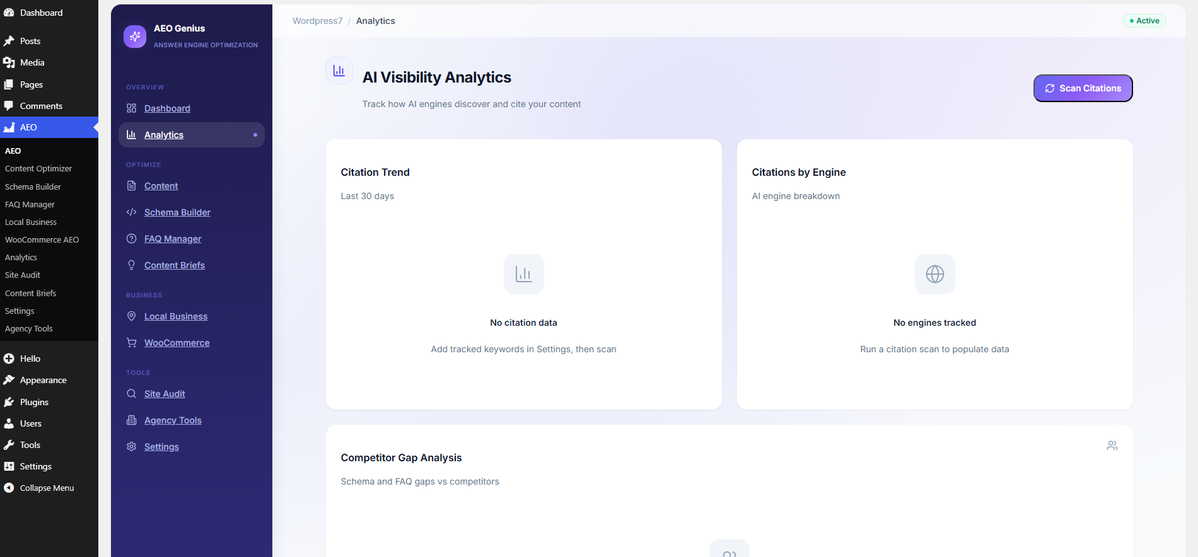Screen dimensions: 1198x557
Task: Click the Collapse Menu arrow icon
Action: pos(9,488)
